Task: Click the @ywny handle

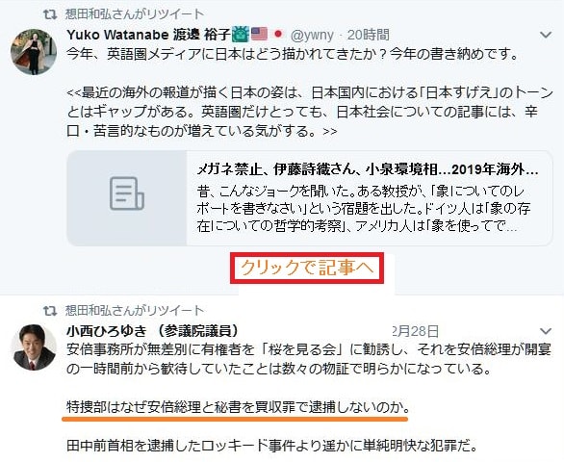Action: coord(312,35)
